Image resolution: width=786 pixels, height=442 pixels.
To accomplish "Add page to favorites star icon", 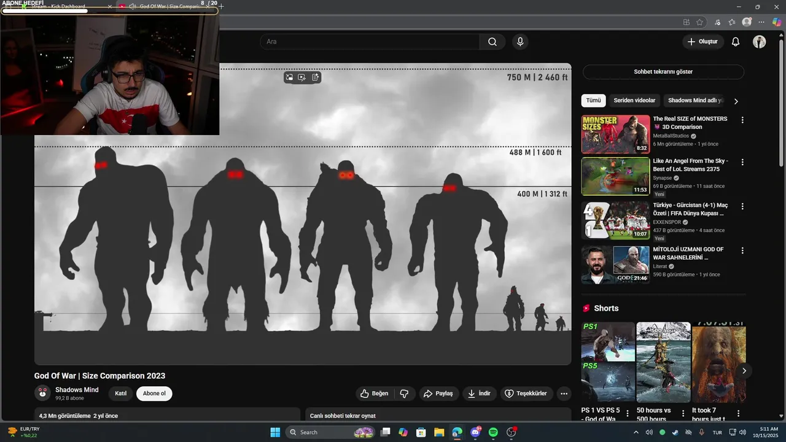I will (700, 22).
